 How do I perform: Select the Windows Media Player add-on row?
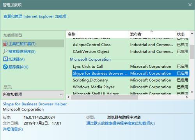coord(131,87)
